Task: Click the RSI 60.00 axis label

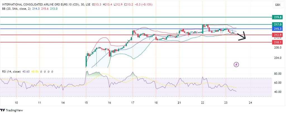Action: (278, 83)
